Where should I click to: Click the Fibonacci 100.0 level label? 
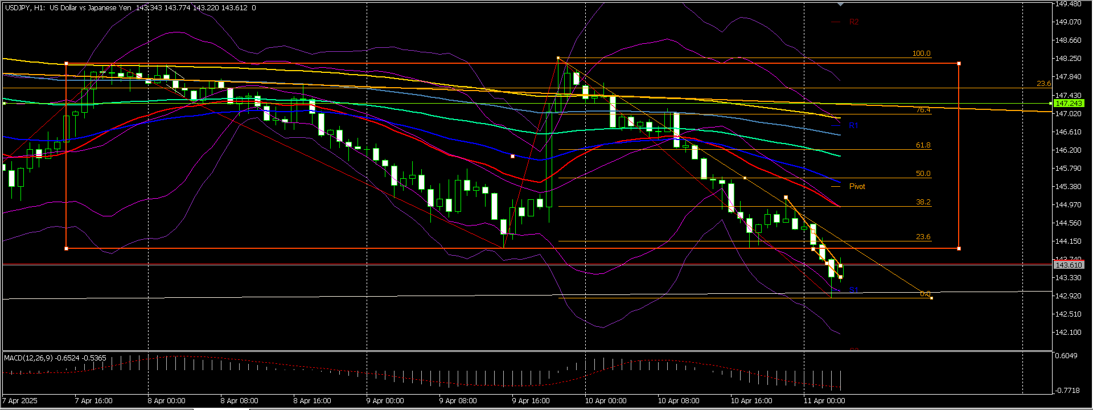pos(921,54)
